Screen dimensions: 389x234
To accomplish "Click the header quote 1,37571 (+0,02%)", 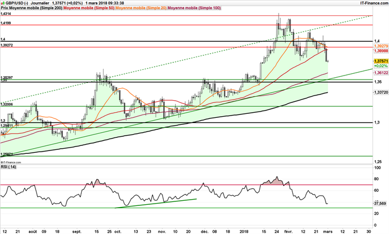I will tap(68, 3).
